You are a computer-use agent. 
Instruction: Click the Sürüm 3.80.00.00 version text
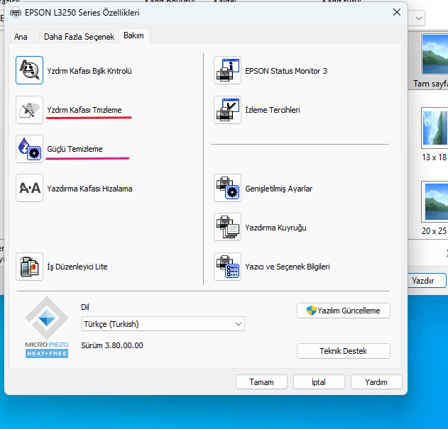(112, 345)
